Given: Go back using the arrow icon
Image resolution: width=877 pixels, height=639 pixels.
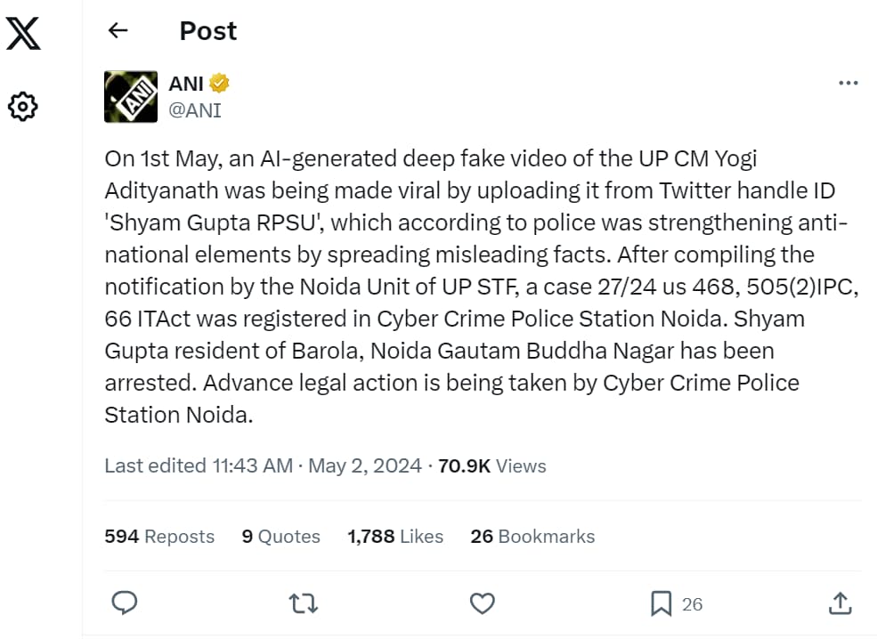Looking at the screenshot, I should click(118, 31).
